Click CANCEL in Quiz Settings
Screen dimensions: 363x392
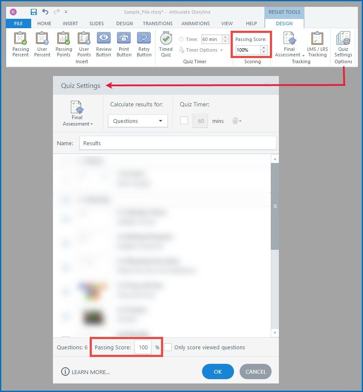point(255,372)
